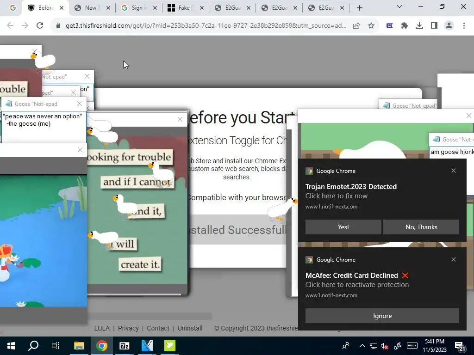Click Ignore on the McAfee notification
Screen dimensions: 474x355
pos(382,316)
